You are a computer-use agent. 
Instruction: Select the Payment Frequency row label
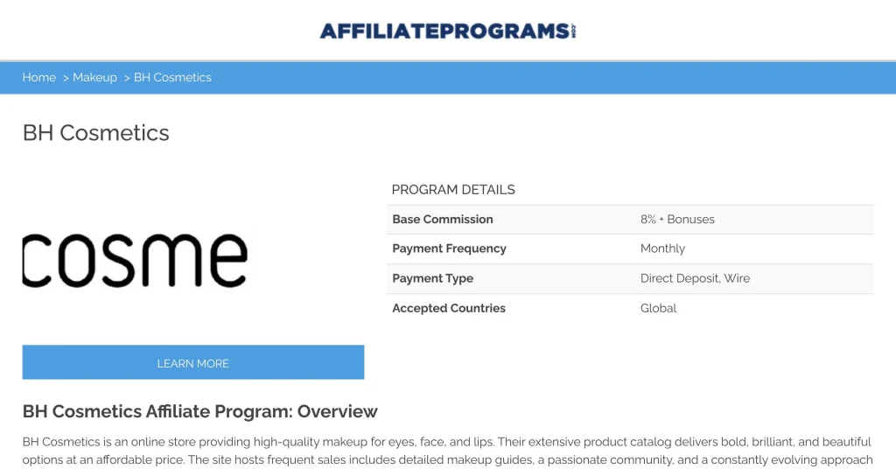tap(449, 248)
